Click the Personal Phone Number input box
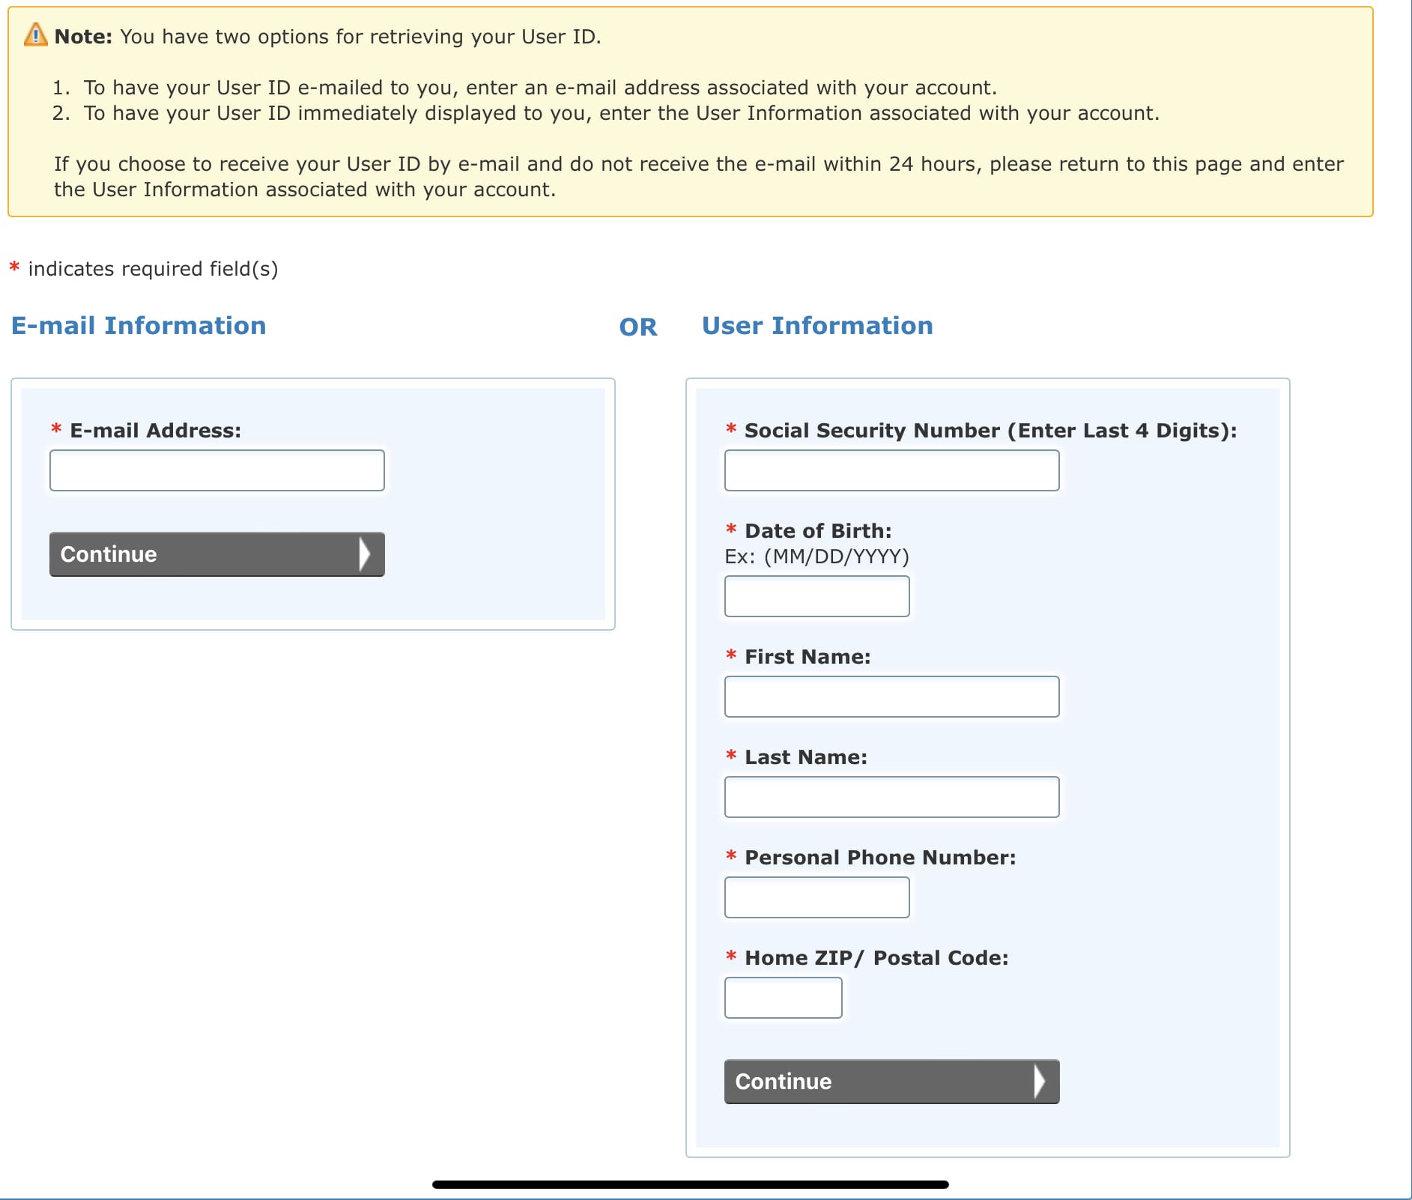 pos(816,897)
